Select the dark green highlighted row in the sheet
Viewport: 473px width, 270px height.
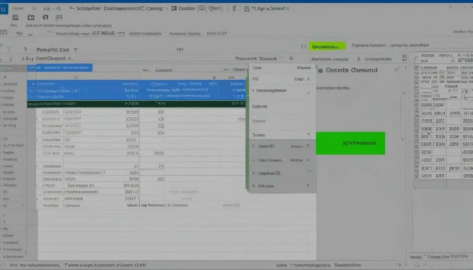click(137, 104)
